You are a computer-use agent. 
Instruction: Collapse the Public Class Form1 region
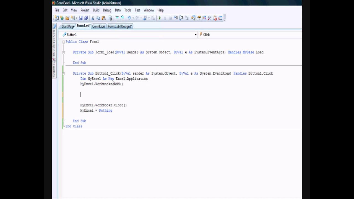[63, 42]
